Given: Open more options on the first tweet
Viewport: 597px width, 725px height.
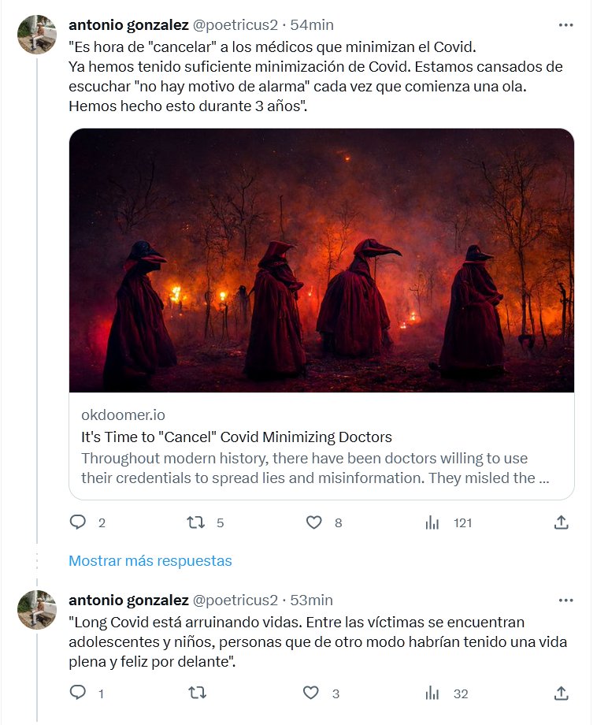Looking at the screenshot, I should tap(565, 25).
